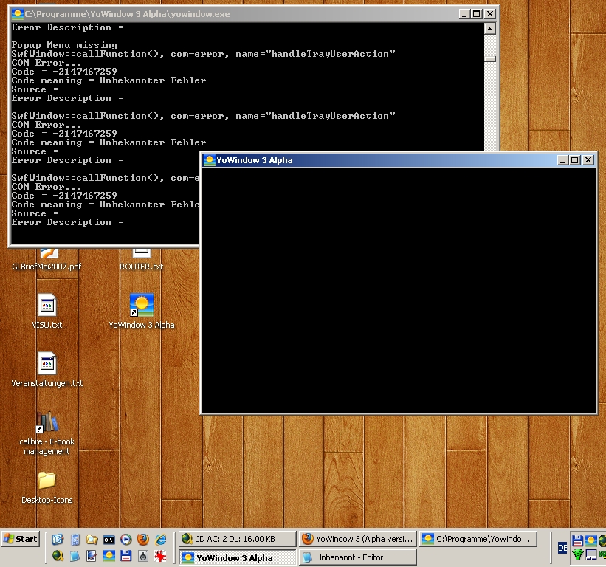Viewport: 606px width, 567px height.
Task: Click the green wireless network tray icon
Action: (578, 554)
